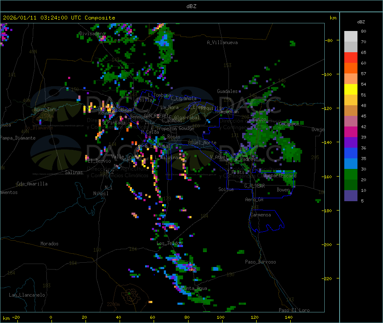Select the 'Salinas' place label
383x323 pixels.
point(74,172)
